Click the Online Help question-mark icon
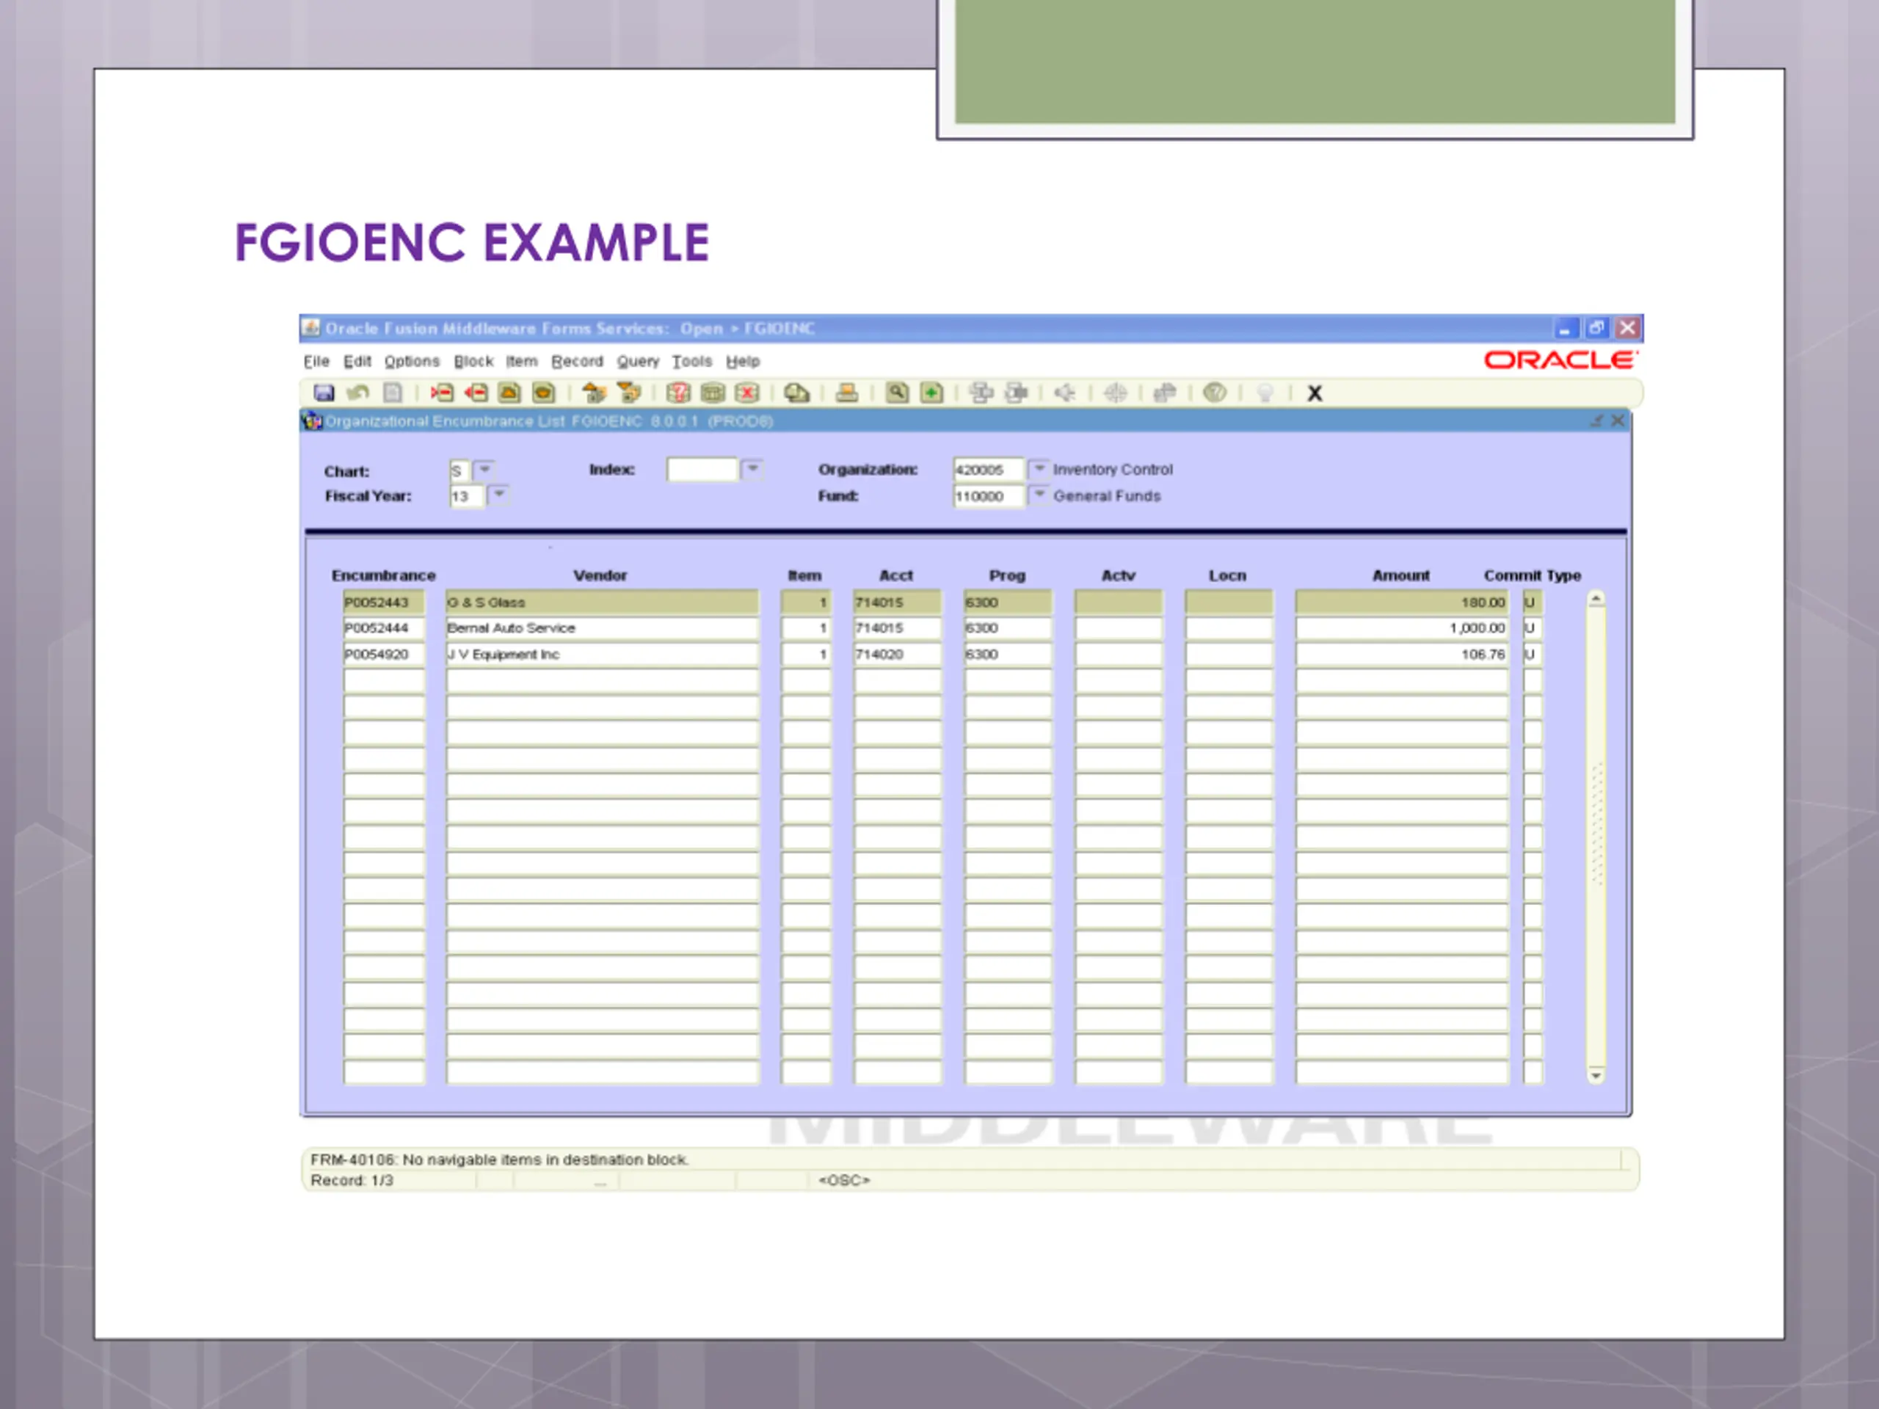The height and width of the screenshot is (1409, 1879). (x=1215, y=393)
